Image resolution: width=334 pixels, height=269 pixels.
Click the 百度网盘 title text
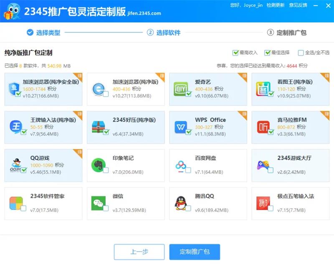(205, 158)
